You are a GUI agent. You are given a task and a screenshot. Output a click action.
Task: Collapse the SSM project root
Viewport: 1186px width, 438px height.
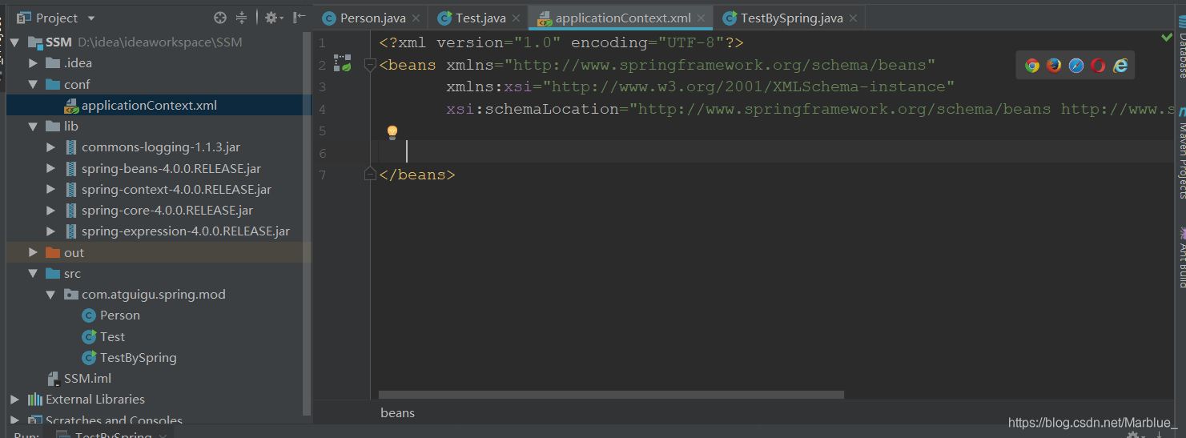point(14,42)
